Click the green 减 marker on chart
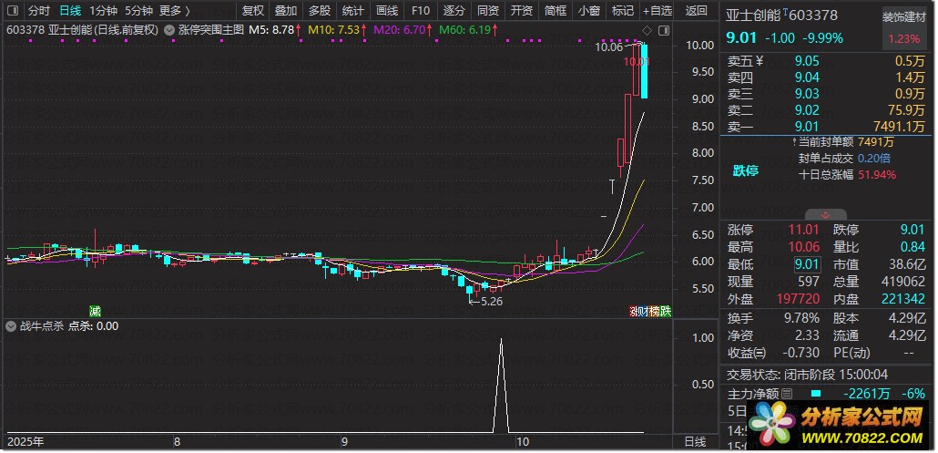Screen dimensions: 938x453 pyautogui.click(x=95, y=311)
